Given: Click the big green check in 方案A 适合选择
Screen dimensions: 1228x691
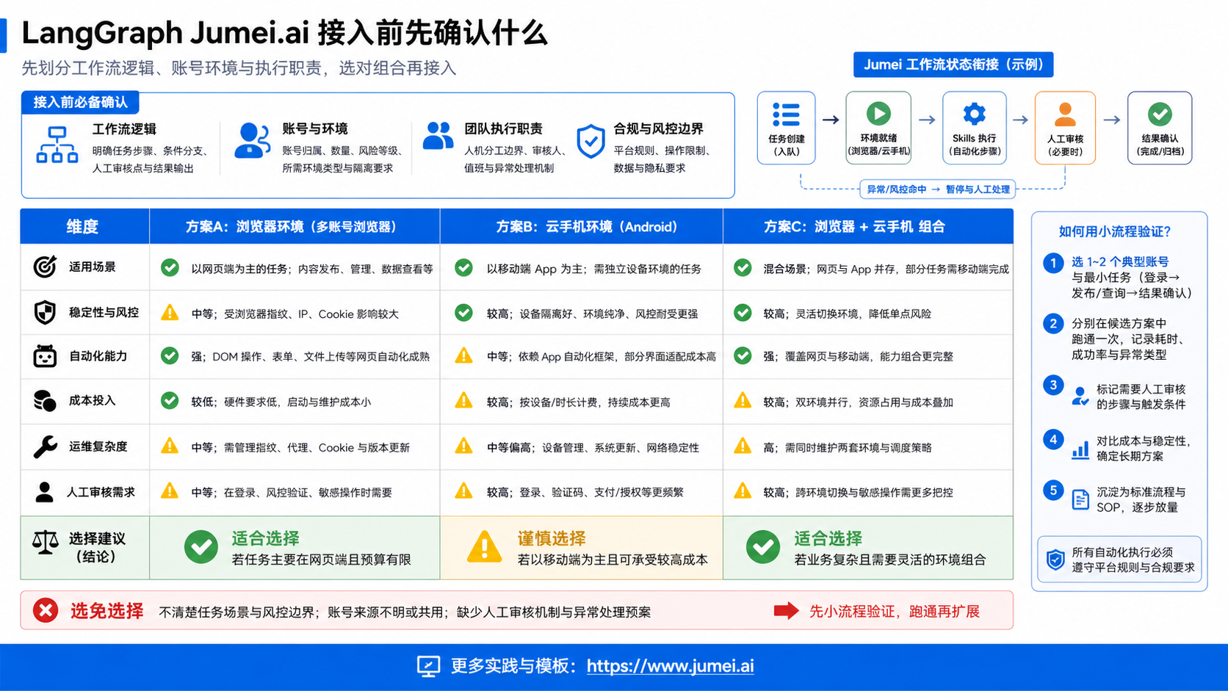Looking at the screenshot, I should pyautogui.click(x=201, y=547).
